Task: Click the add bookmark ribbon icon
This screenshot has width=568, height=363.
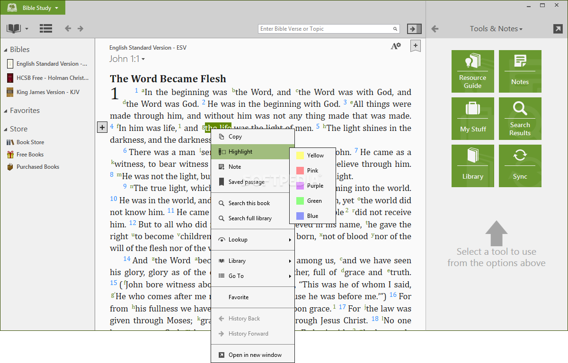Action: (x=415, y=46)
